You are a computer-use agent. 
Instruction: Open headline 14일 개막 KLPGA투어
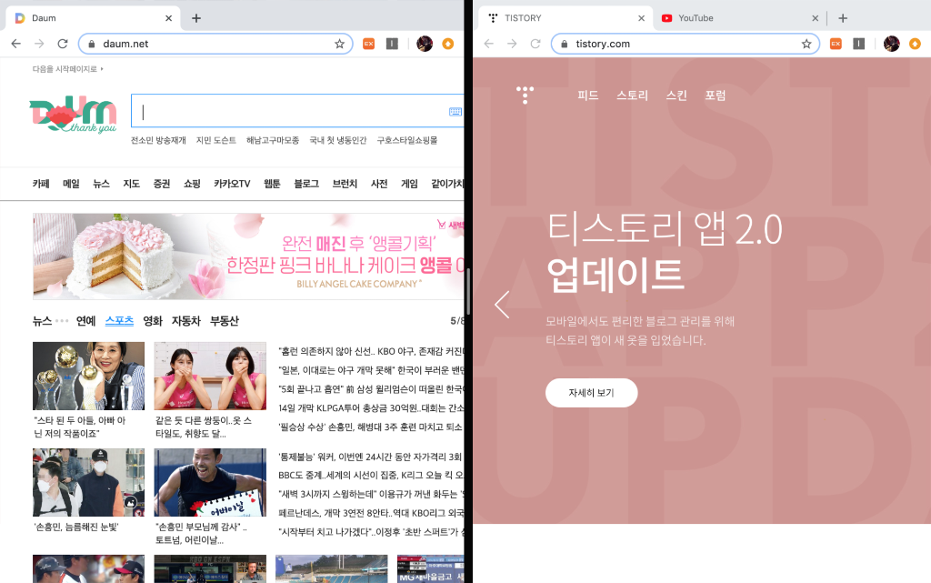click(x=371, y=407)
